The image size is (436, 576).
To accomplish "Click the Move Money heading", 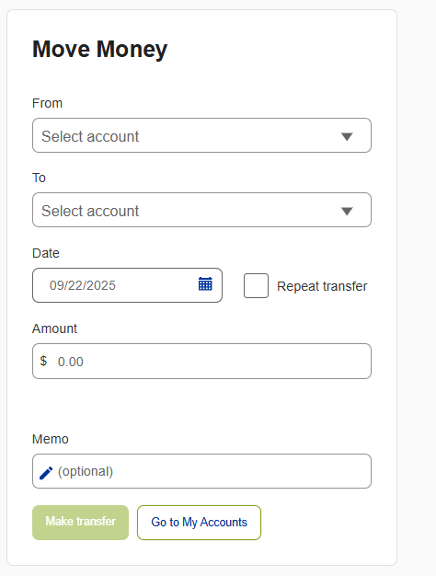I will (100, 50).
